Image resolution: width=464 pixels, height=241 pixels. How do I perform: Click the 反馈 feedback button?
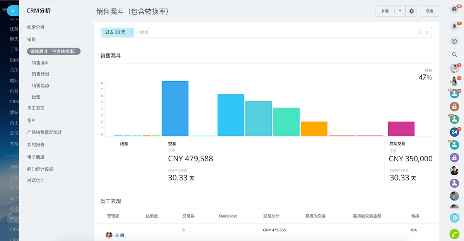430,11
